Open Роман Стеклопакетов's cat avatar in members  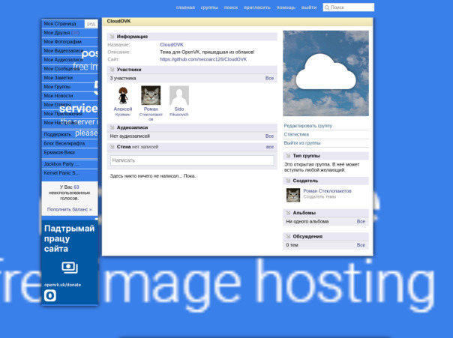pos(151,95)
